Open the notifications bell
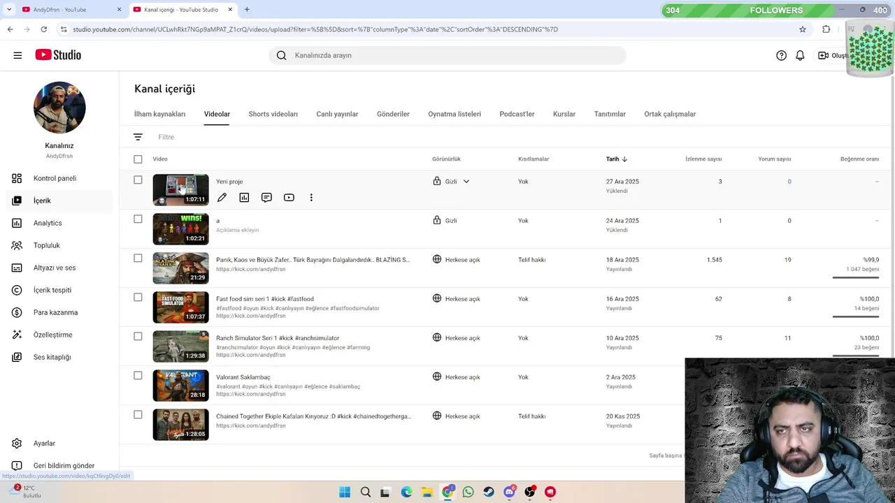 pyautogui.click(x=800, y=55)
